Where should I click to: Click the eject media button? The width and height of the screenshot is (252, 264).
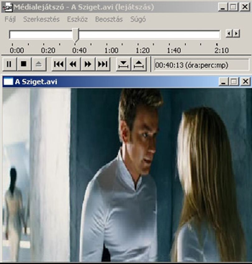(39, 64)
